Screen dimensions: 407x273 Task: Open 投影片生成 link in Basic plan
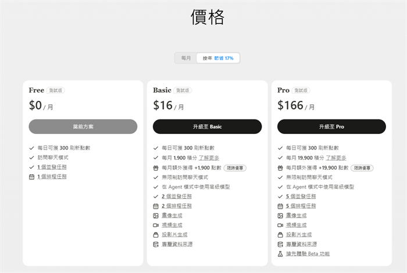174,235
